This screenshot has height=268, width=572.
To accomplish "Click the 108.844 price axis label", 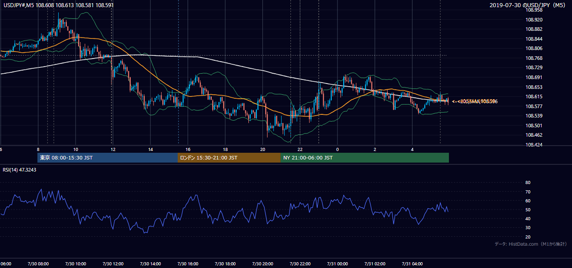I will (x=534, y=39).
